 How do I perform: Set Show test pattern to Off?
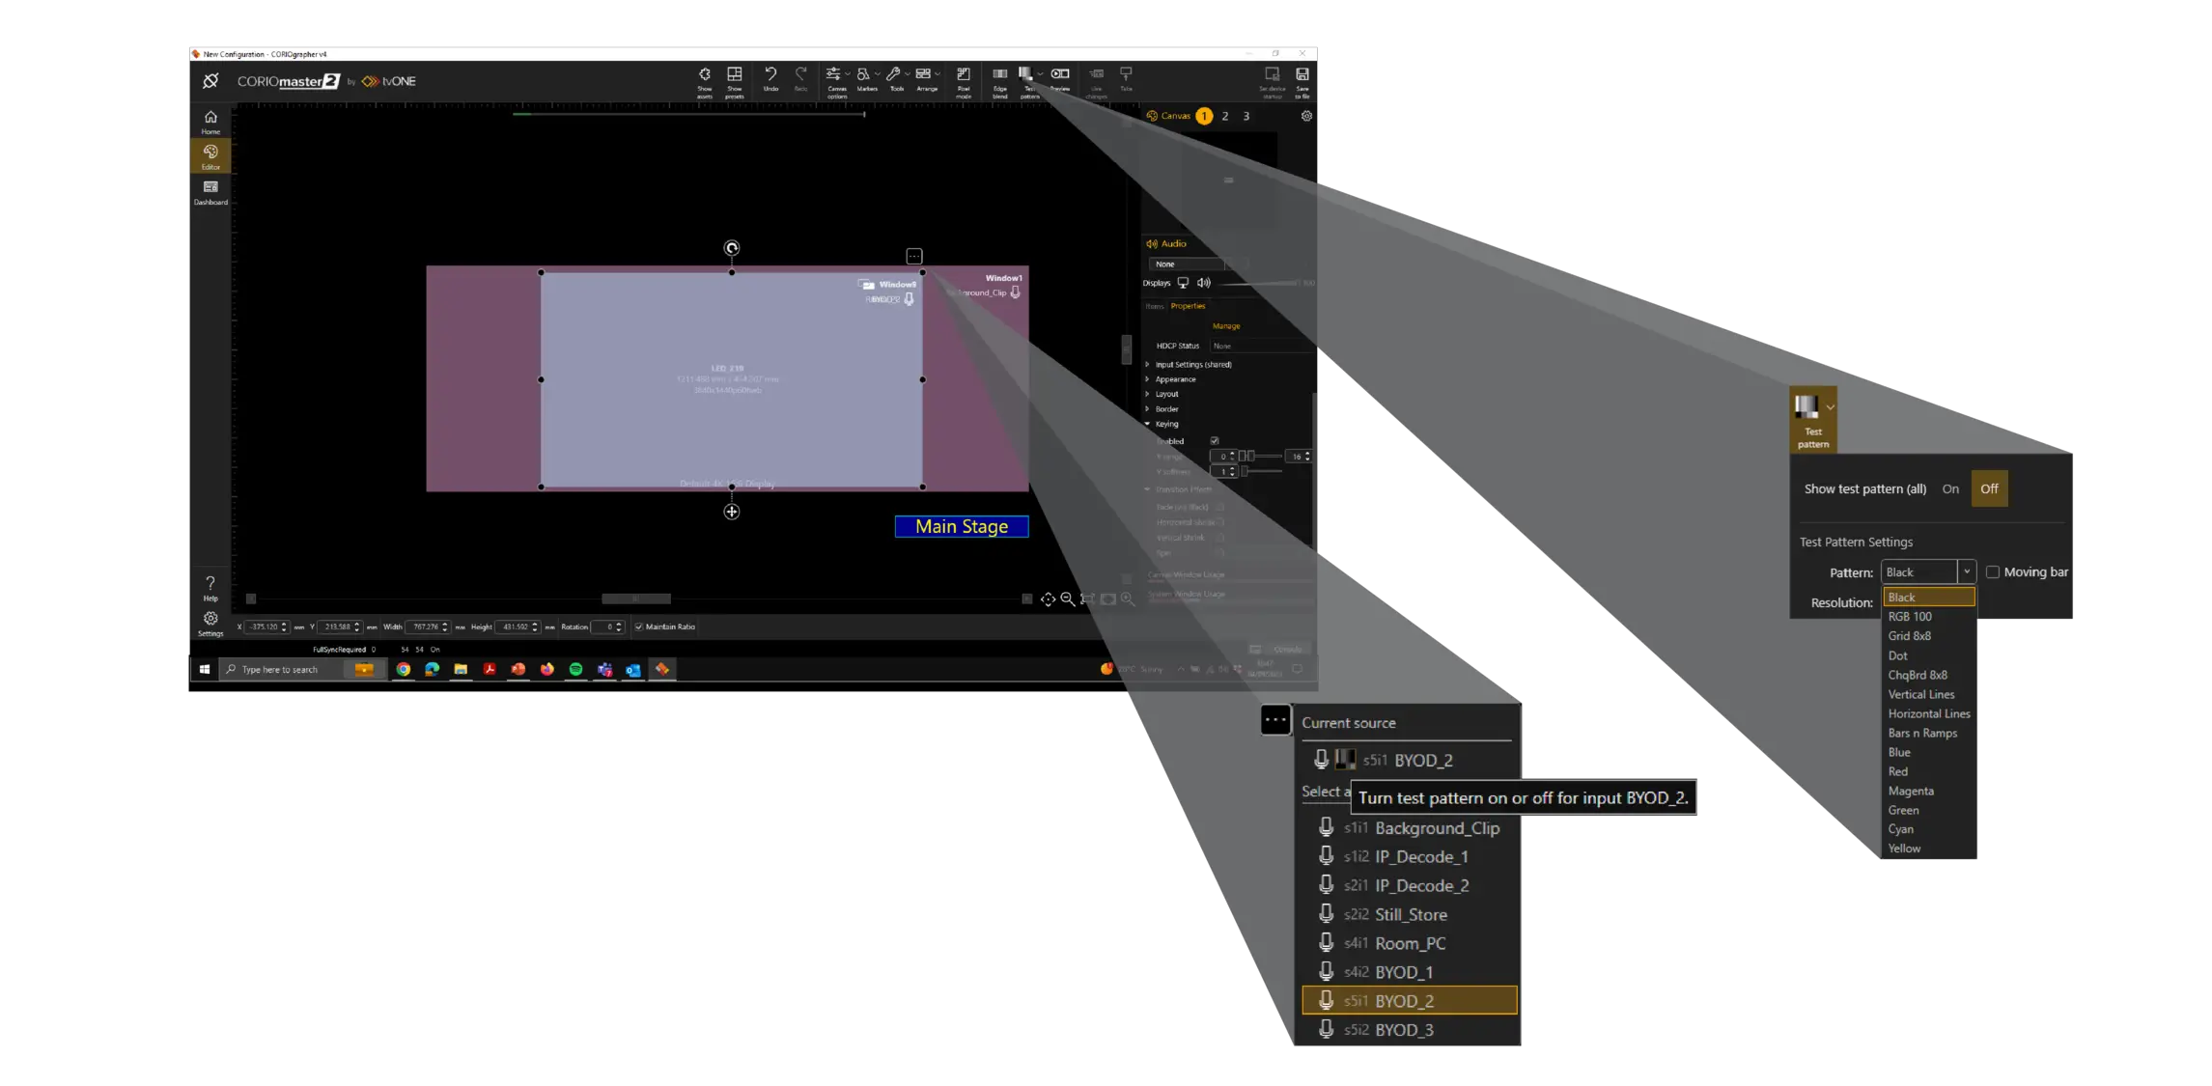(1989, 488)
